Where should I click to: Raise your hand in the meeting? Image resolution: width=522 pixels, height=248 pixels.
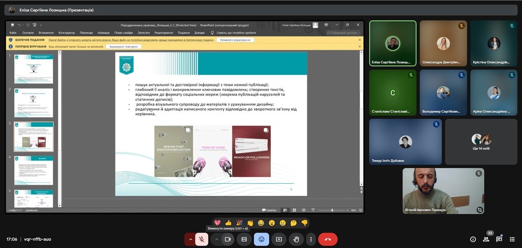296,239
